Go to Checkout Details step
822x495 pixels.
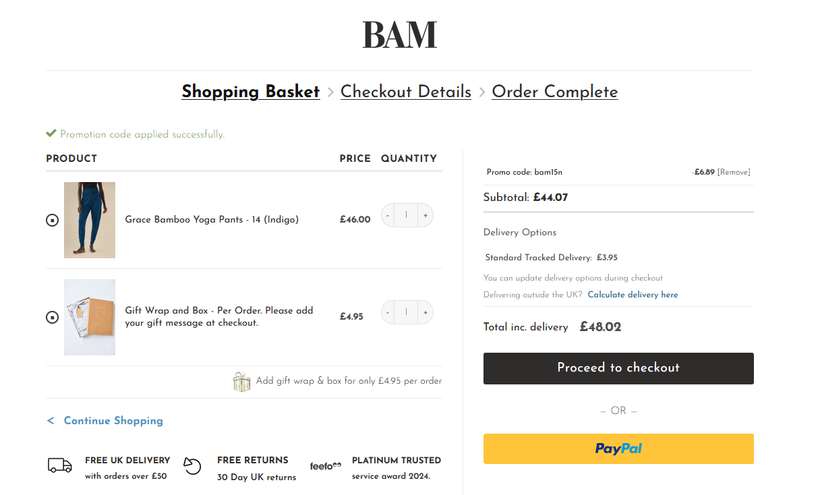406,92
